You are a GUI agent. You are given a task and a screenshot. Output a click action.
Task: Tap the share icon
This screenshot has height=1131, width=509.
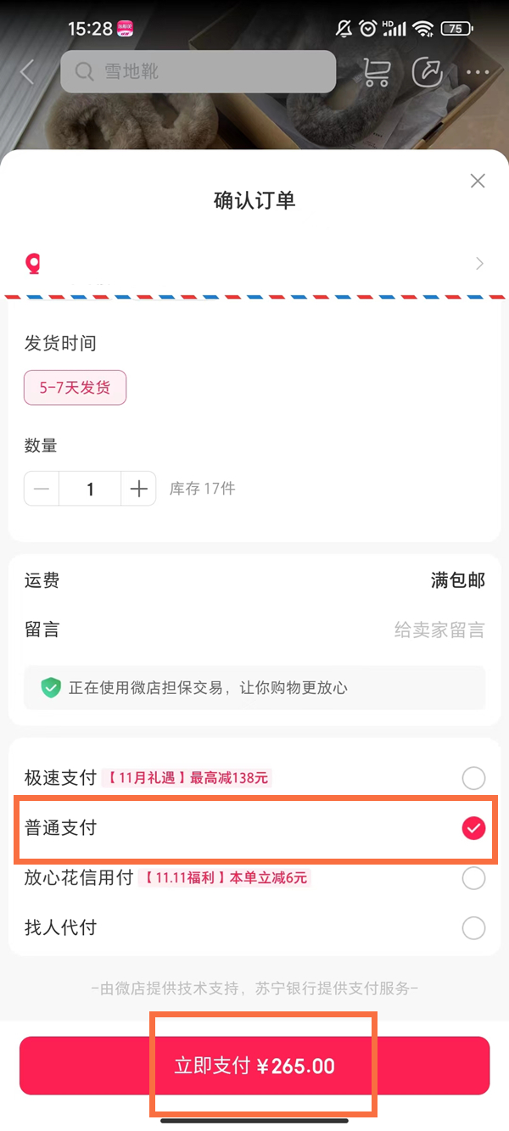tap(428, 72)
